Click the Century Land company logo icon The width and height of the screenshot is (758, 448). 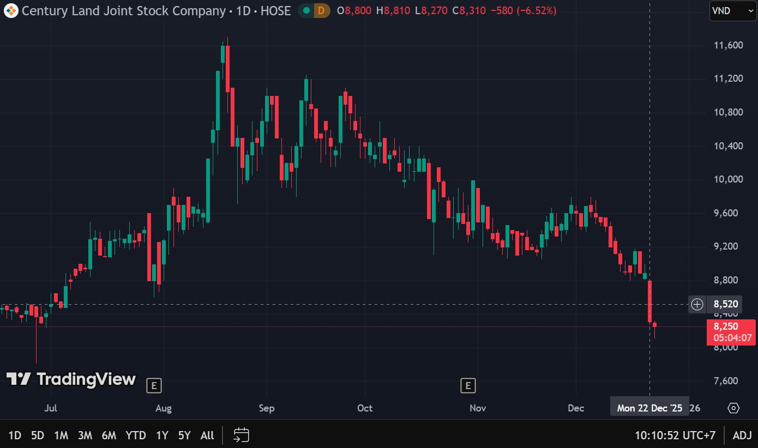click(11, 10)
